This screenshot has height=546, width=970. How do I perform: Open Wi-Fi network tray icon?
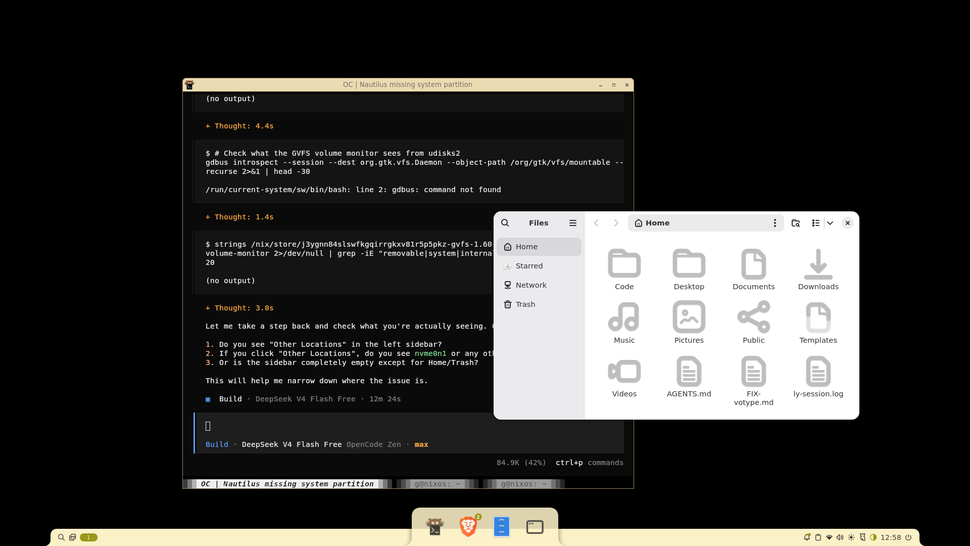[x=829, y=537]
